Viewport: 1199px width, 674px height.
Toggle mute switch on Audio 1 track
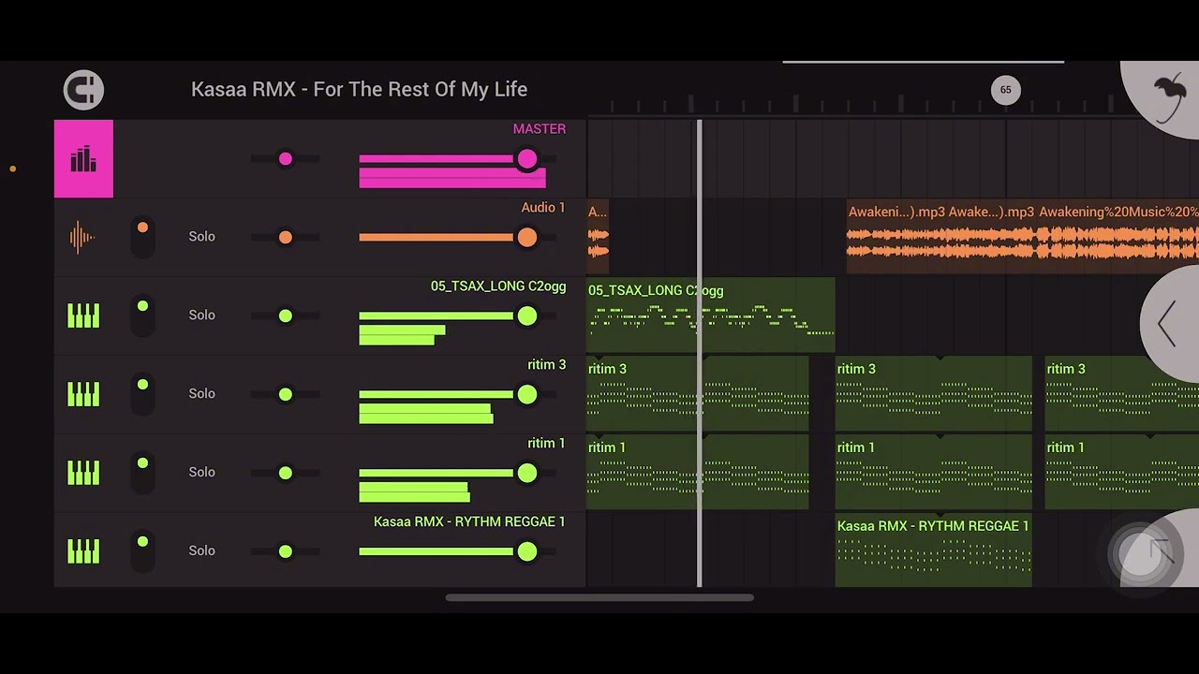click(x=142, y=237)
